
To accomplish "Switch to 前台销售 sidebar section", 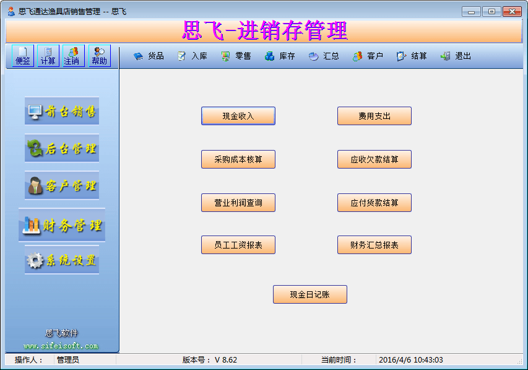I will coord(62,112).
